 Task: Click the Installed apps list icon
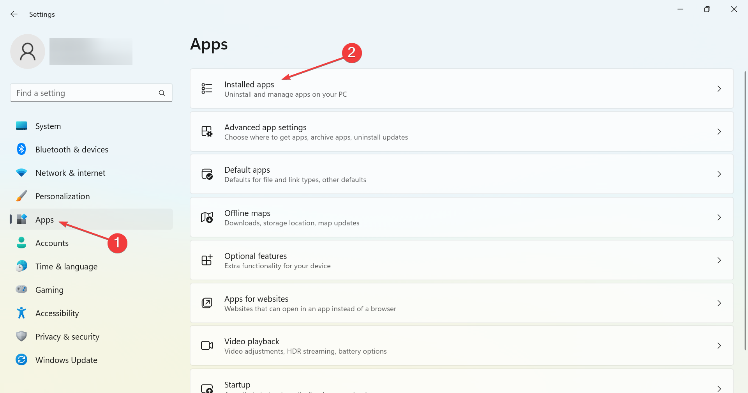click(x=207, y=89)
